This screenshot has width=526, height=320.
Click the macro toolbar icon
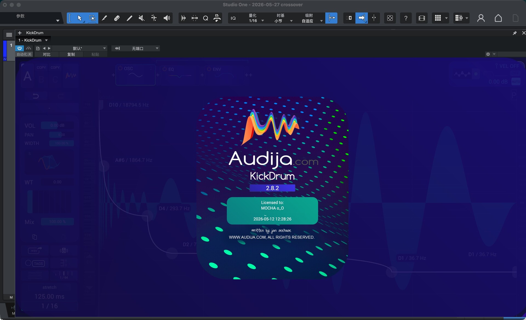pyautogui.click(x=217, y=18)
